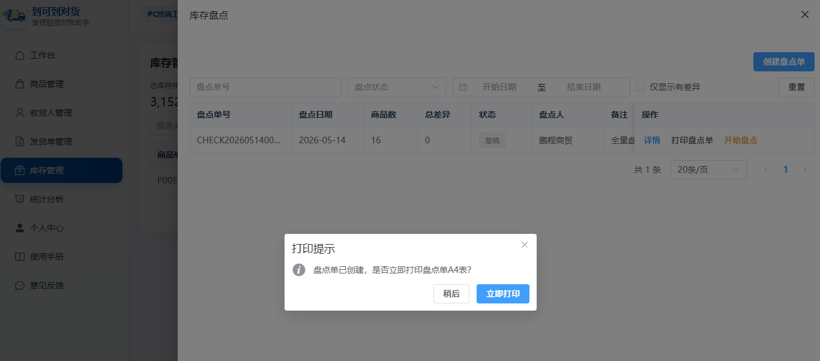The height and width of the screenshot is (361, 820).
Task: Open 商品管理 menu item
Action: click(x=61, y=84)
